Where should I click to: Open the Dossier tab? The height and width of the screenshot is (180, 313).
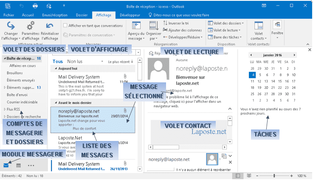pyautogui.click(x=82, y=15)
